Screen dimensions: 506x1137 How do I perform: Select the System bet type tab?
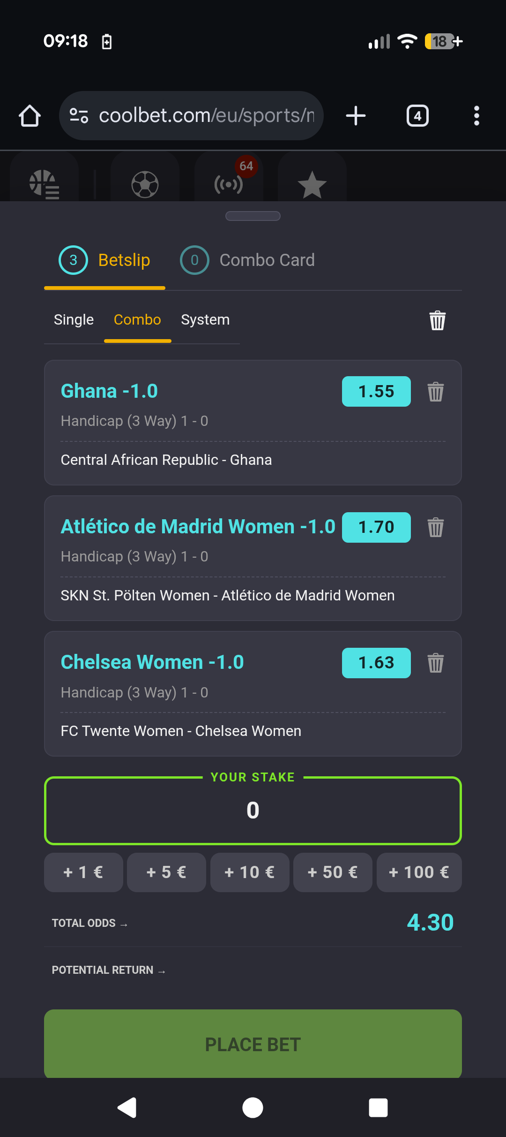click(205, 320)
